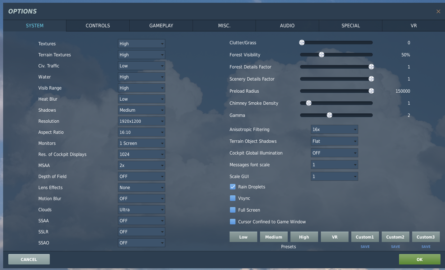Expand the Visib Range dropdown
445x270 pixels.
pos(141,88)
